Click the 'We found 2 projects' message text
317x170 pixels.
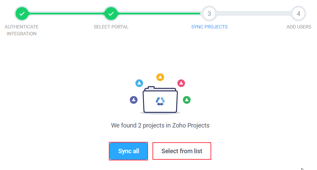click(x=160, y=125)
